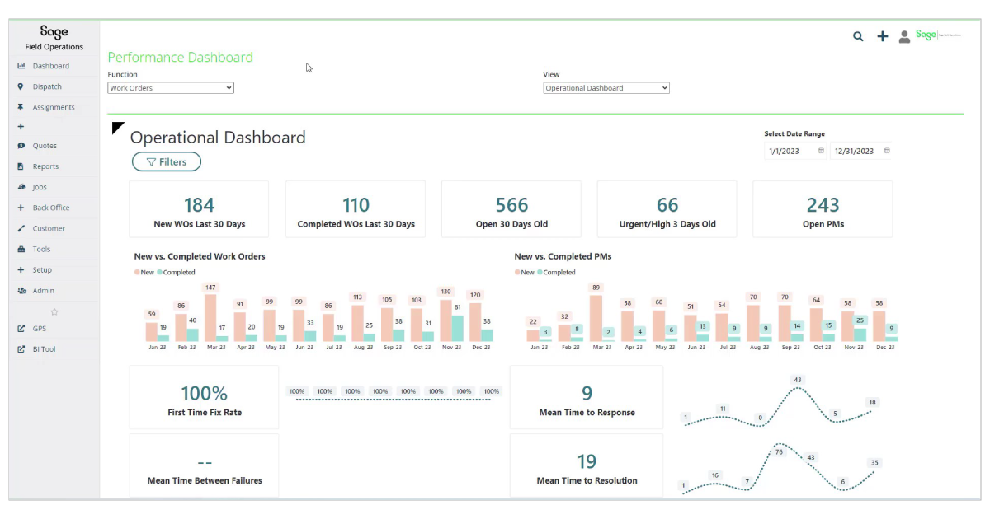Toggle New legend in PMs chart
Image resolution: width=990 pixels, height=519 pixels.
525,272
